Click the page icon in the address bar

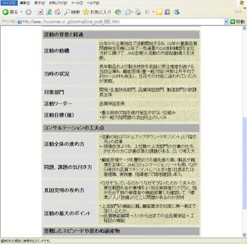point(20,22)
